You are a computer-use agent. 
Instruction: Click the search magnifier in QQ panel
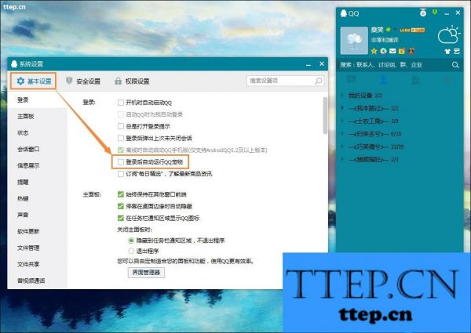coord(455,65)
